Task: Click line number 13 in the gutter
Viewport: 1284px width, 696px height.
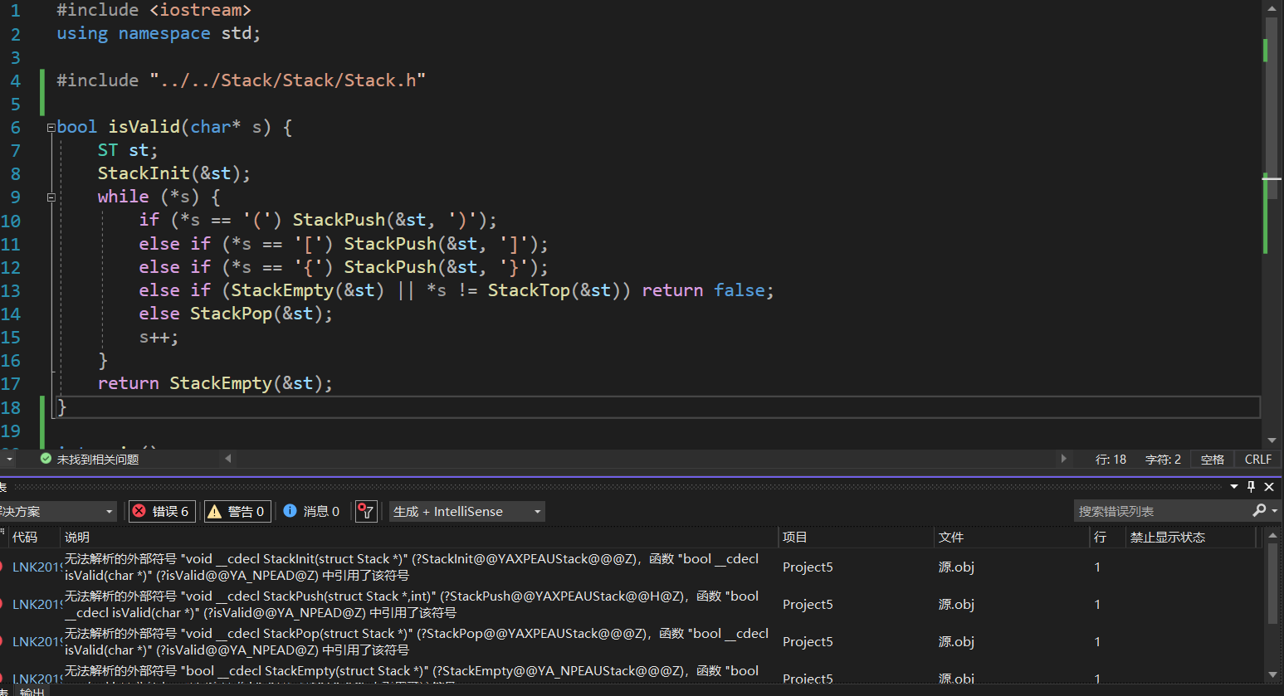Action: [x=11, y=291]
